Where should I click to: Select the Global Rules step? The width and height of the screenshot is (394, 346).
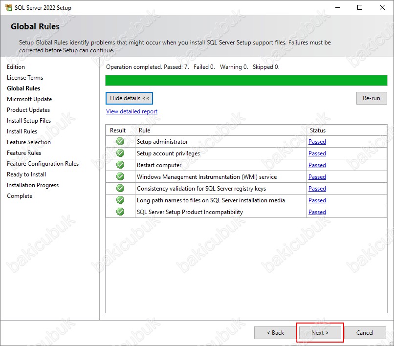pos(23,88)
